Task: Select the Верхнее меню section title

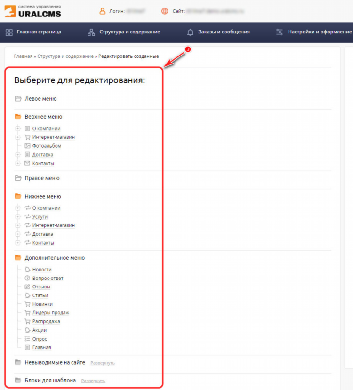Action: (x=43, y=117)
